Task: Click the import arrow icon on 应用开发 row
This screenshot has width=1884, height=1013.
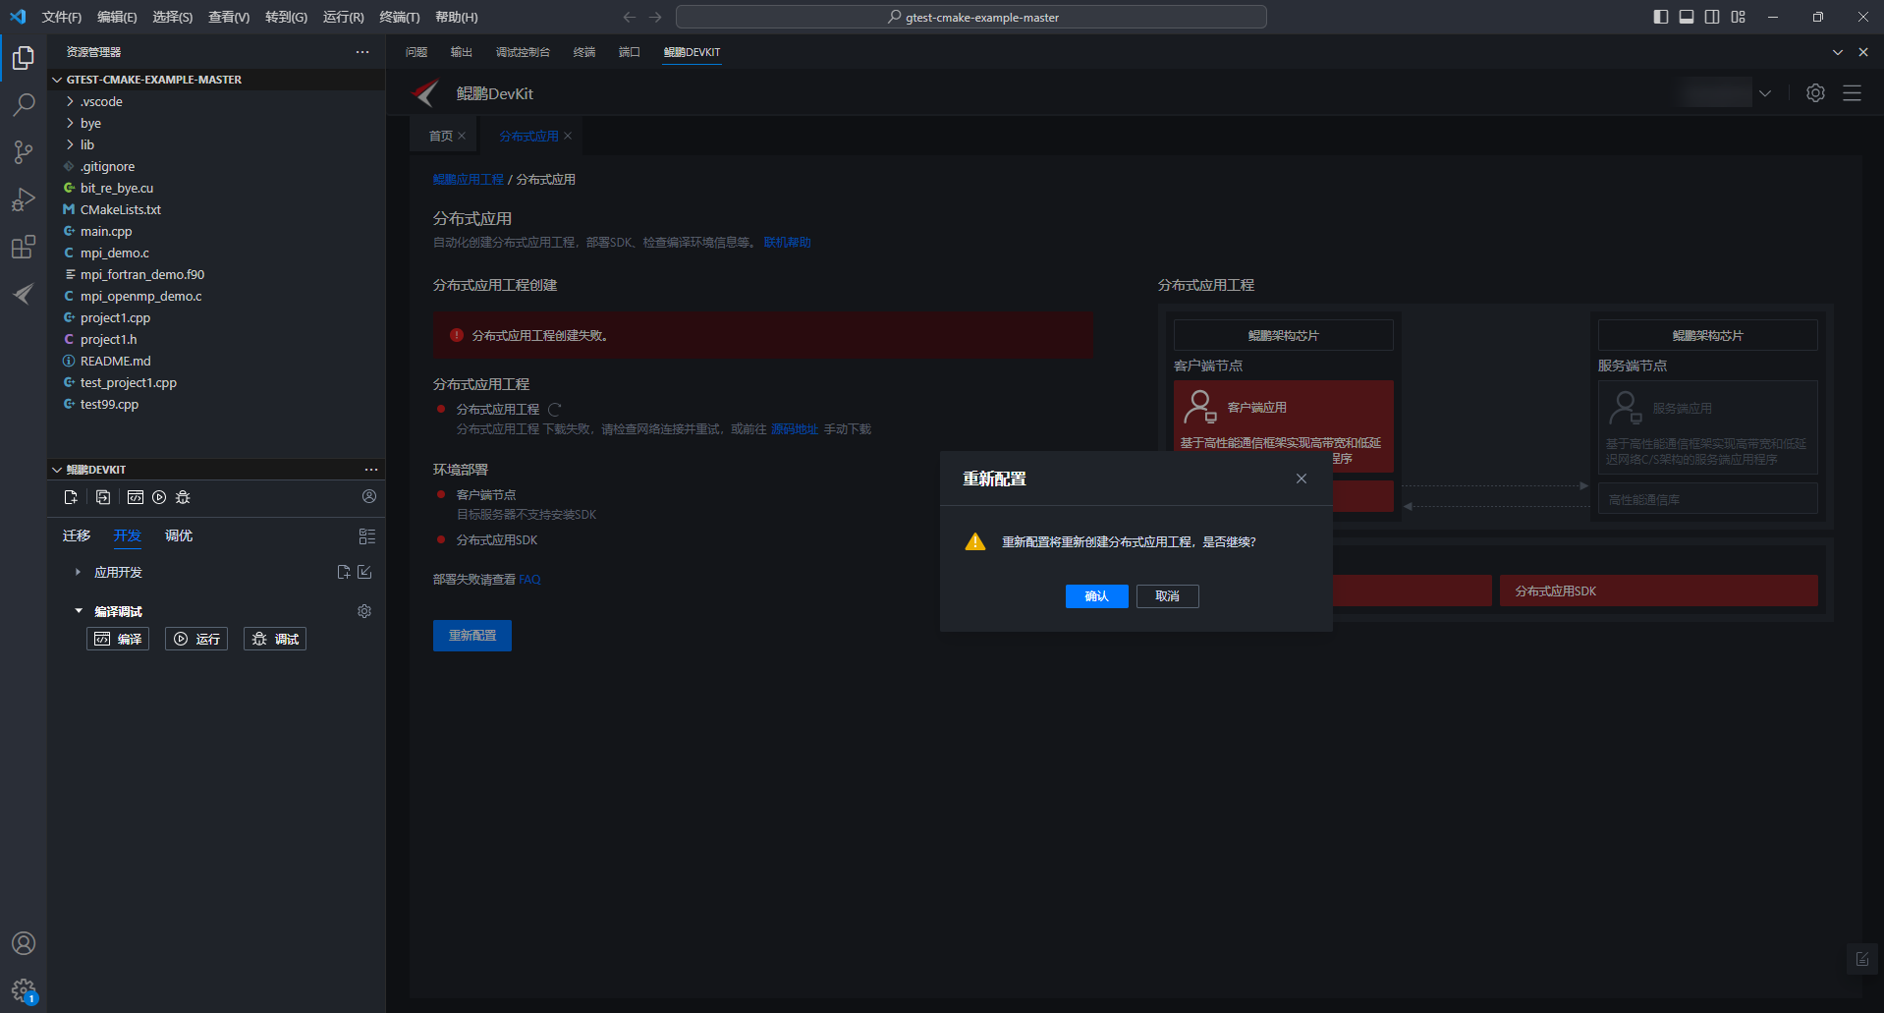Action: pos(364,572)
